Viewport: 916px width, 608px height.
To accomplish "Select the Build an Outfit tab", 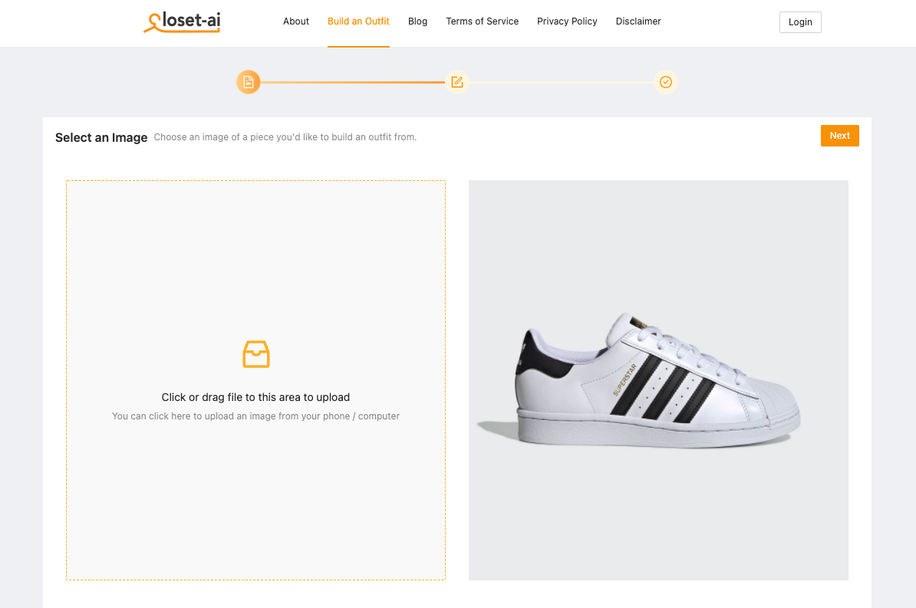I will (x=358, y=21).
